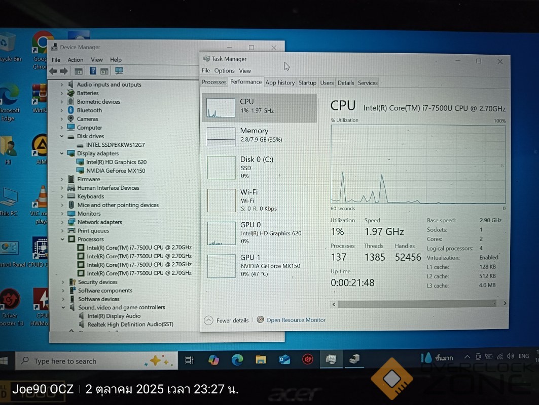Open This PC desktop icon
The image size is (539, 405).
9,202
